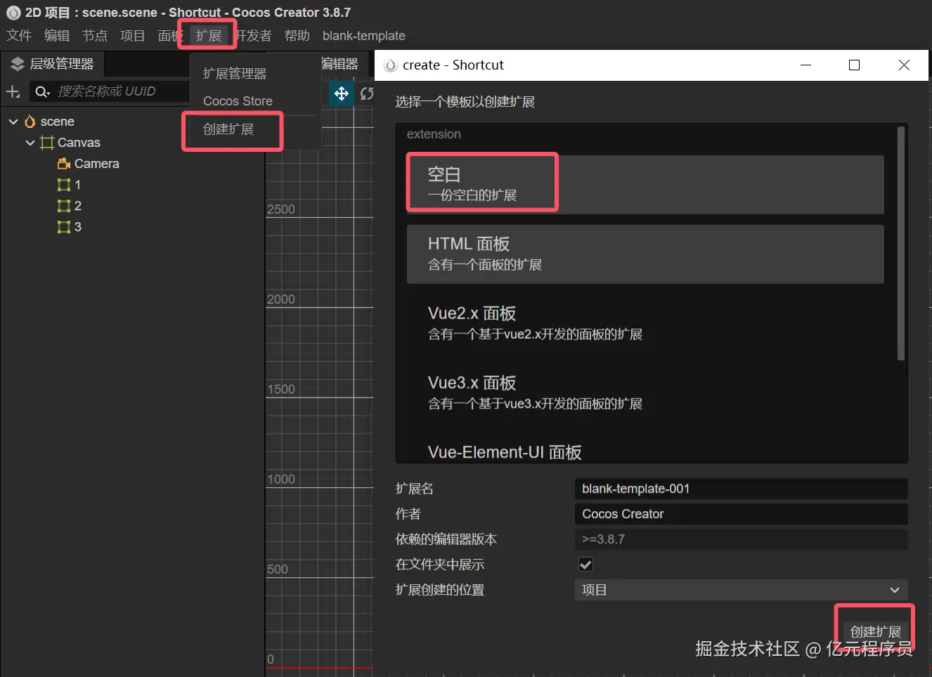932x677 pixels.
Task: Click the 在文件夹中展示 label
Action: click(440, 565)
